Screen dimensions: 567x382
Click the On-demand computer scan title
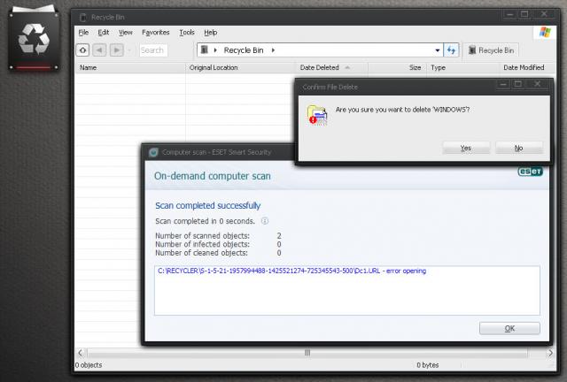click(x=213, y=176)
